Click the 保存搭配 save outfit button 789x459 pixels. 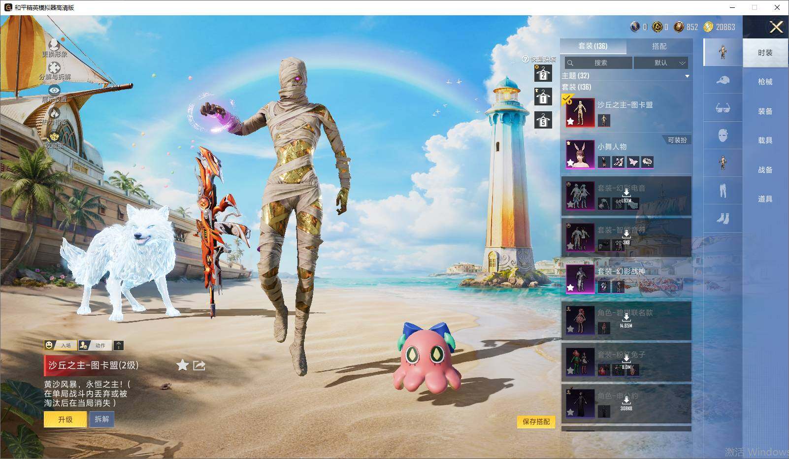coord(536,422)
